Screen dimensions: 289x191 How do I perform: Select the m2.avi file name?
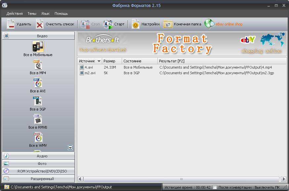pyautogui.click(x=90, y=73)
